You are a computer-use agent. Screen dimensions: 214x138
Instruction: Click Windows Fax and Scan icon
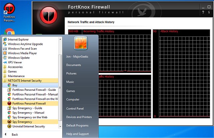(5, 49)
